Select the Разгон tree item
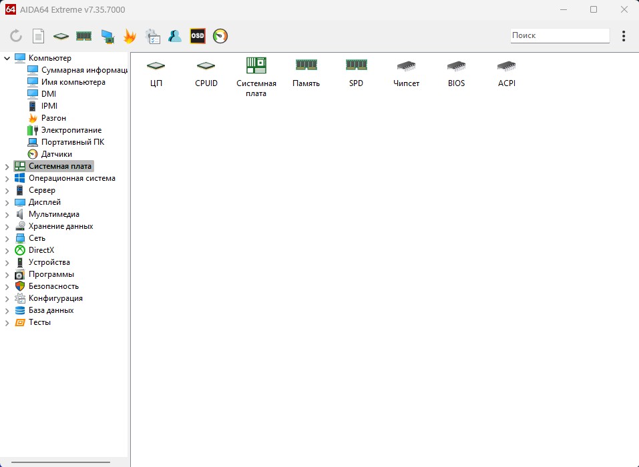Image resolution: width=639 pixels, height=467 pixels. point(47,118)
